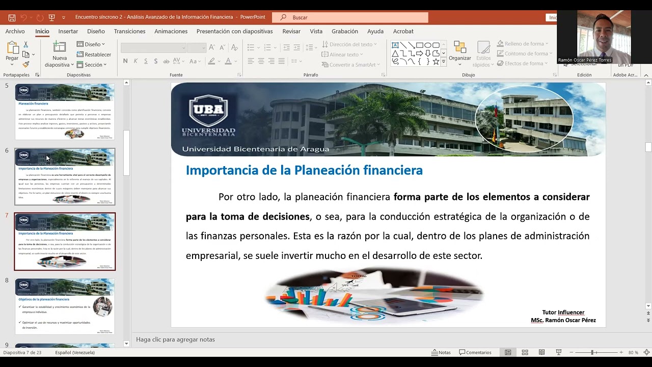
Task: Switch to Reading view icon
Action: [541, 352]
